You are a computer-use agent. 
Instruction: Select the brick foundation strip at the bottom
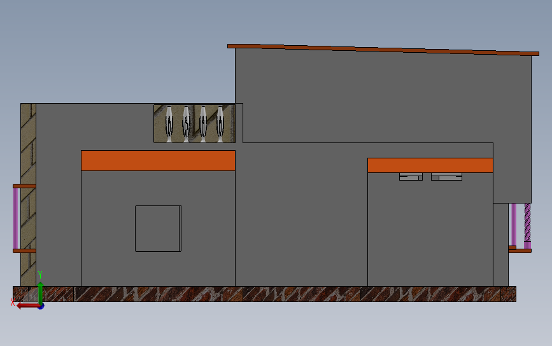tap(264, 294)
